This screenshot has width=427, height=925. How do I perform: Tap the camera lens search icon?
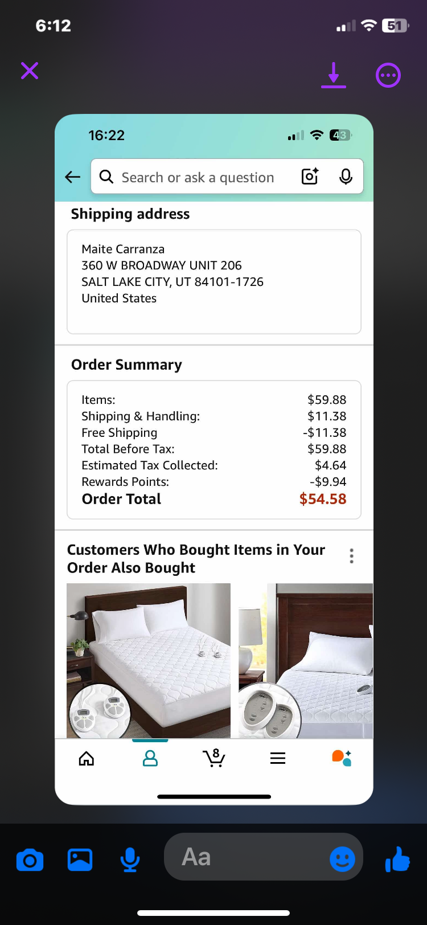[310, 177]
